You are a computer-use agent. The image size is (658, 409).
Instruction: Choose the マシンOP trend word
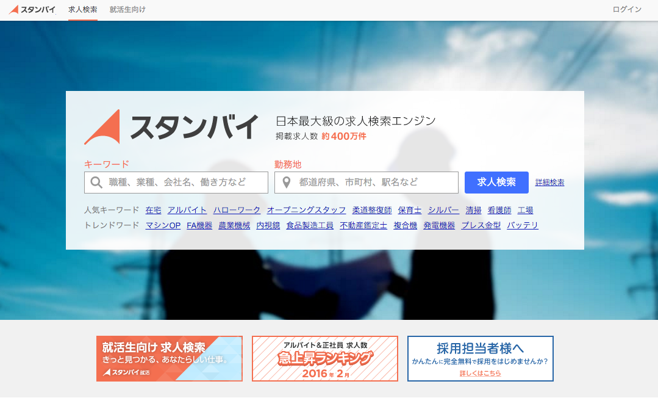coord(163,225)
